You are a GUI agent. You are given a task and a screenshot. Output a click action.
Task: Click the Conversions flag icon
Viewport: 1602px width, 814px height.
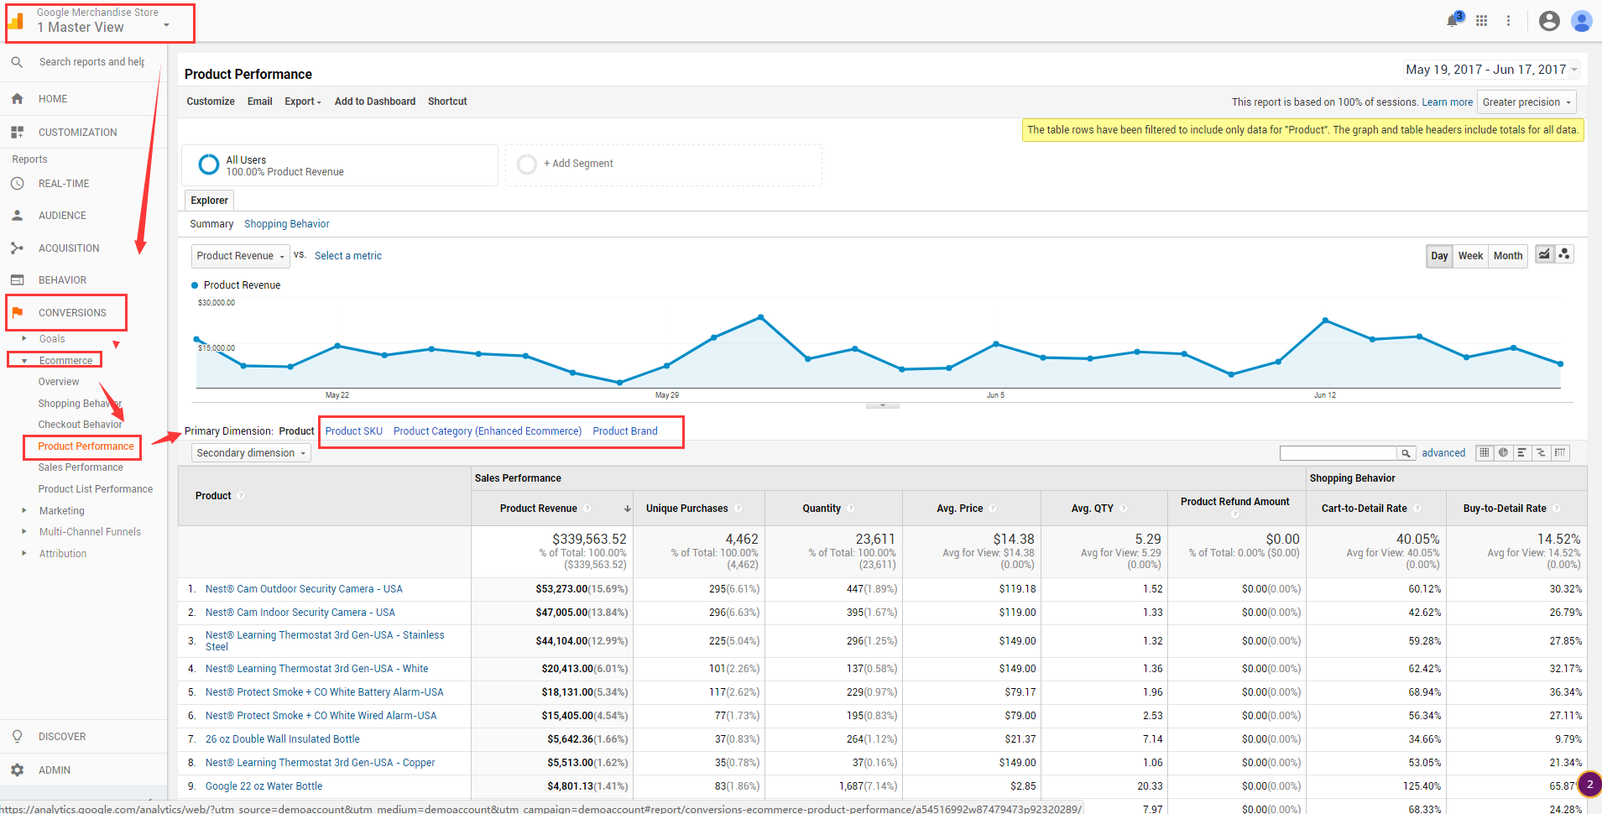point(17,312)
